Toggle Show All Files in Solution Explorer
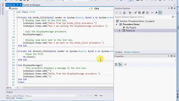The width and height of the screenshot is (179, 101). (147, 13)
